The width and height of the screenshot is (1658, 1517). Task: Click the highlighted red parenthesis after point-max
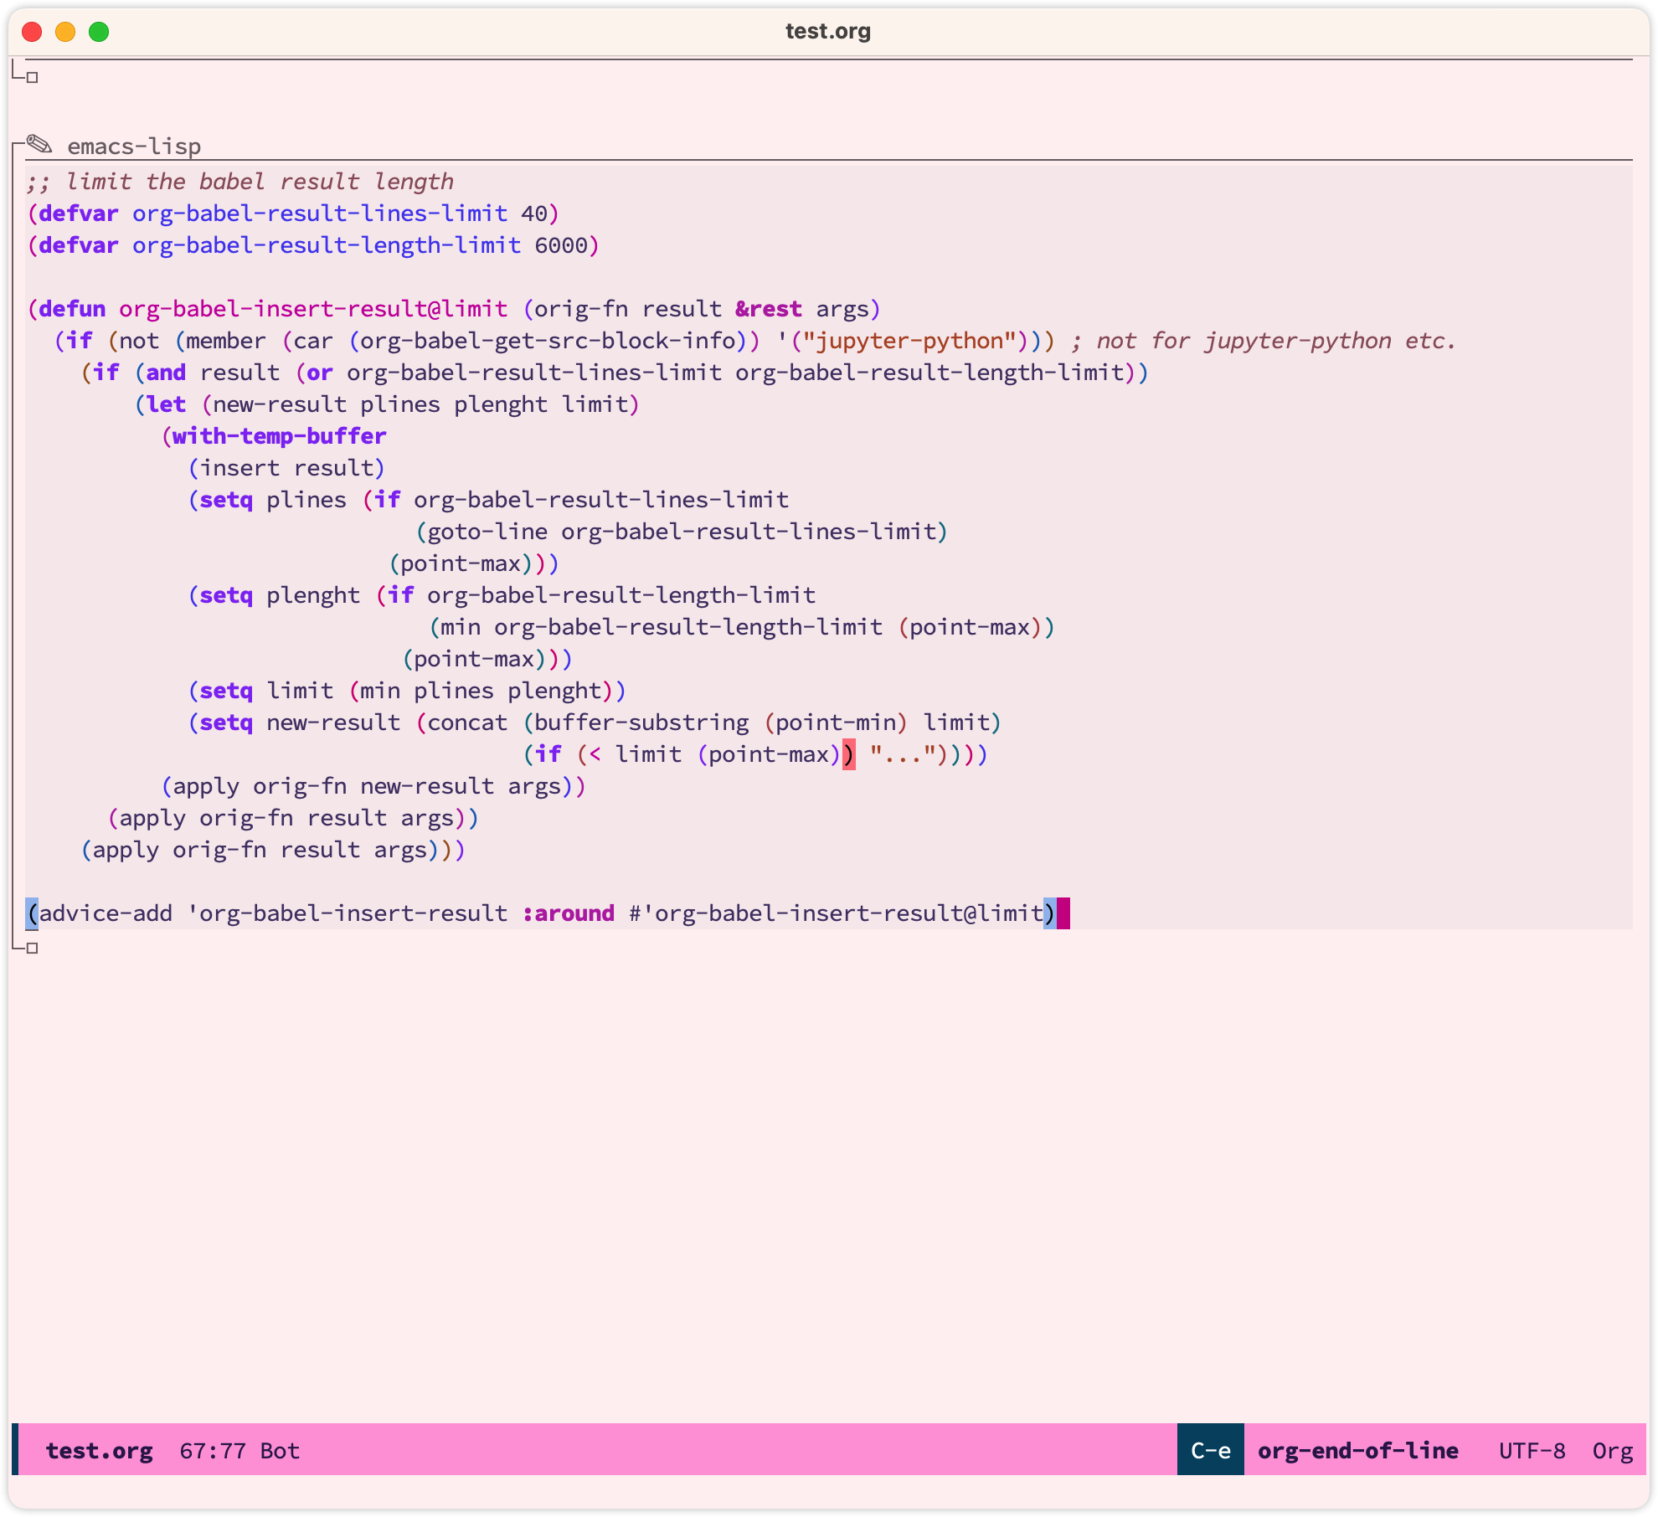[849, 754]
